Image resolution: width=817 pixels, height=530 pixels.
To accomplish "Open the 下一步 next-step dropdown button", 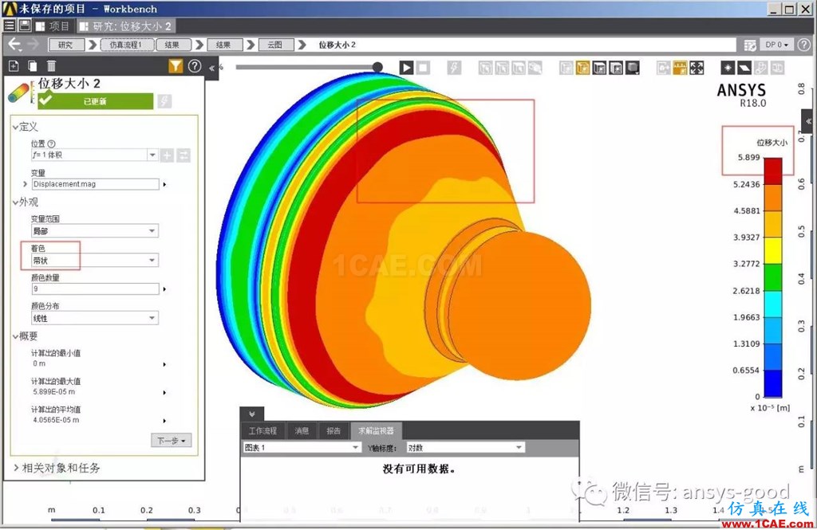I will pyautogui.click(x=172, y=441).
